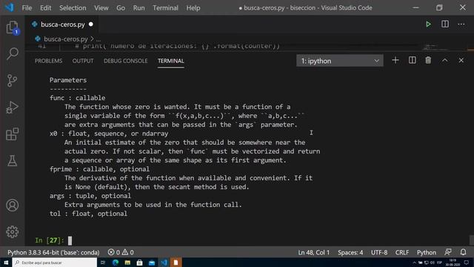Open the Edit menu
474x267 pixels.
coord(46,8)
